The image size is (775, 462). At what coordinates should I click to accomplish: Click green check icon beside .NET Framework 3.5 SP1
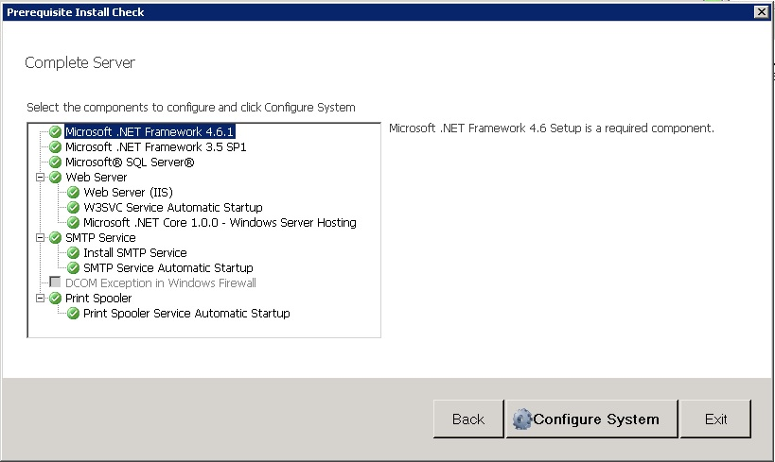(x=55, y=147)
